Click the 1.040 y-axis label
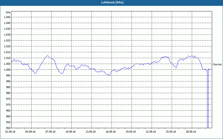This screenshot has height=139, width=223. point(7,23)
